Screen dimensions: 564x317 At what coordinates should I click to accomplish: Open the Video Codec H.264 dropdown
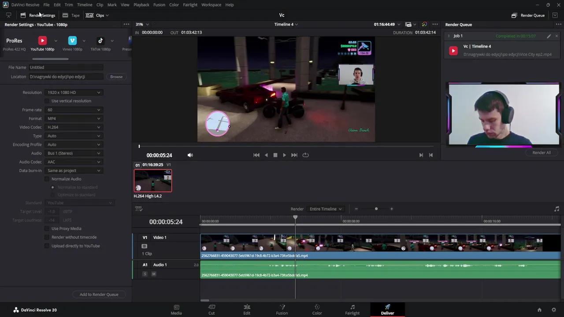point(74,127)
